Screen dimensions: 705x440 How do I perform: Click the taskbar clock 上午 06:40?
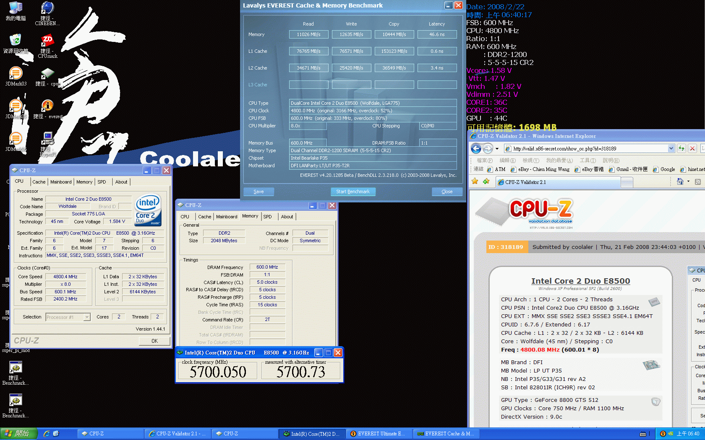click(x=688, y=434)
